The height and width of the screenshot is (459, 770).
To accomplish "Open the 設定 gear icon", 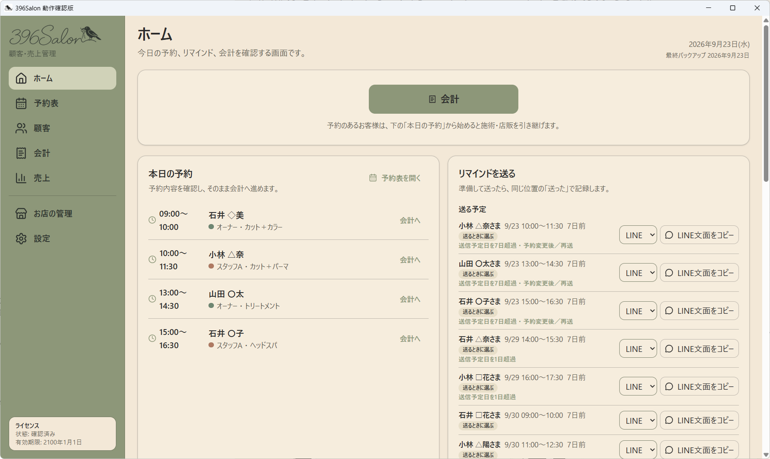I will point(21,239).
